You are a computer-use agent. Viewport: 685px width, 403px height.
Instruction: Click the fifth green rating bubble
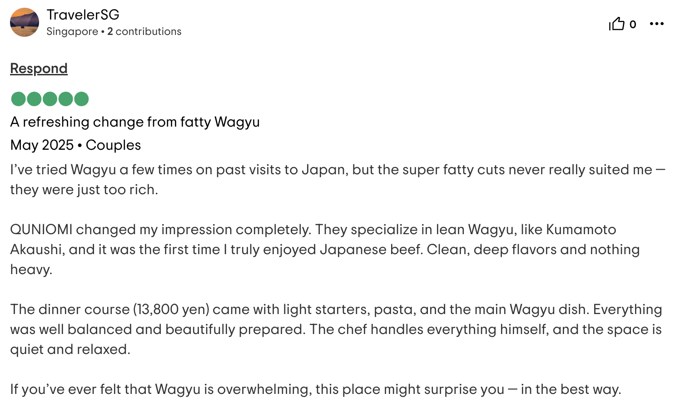(x=81, y=99)
